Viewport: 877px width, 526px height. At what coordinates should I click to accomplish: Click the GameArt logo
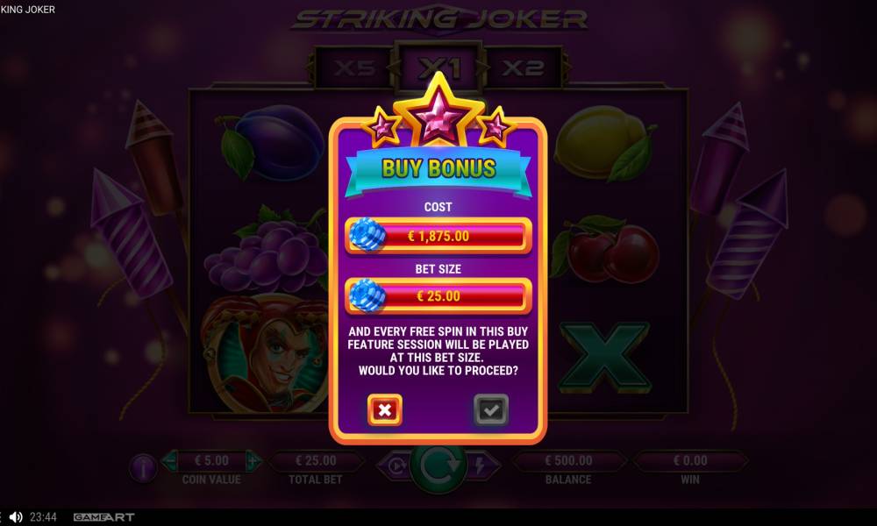(104, 517)
